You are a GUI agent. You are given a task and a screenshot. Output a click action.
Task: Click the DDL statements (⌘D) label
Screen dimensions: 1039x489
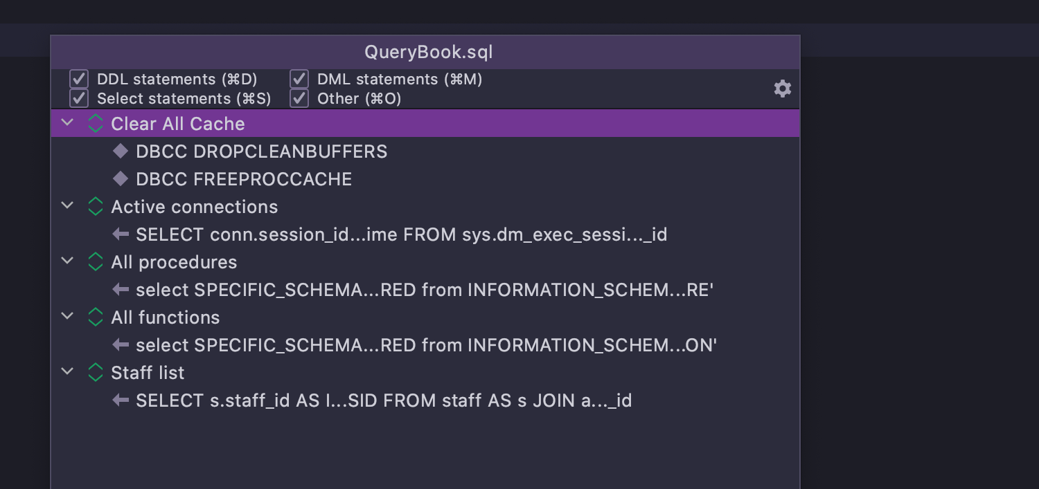[x=177, y=80]
